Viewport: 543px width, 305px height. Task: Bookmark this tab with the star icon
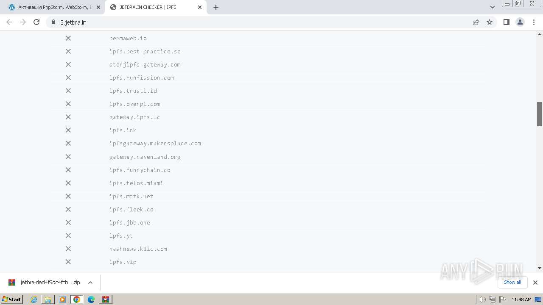pyautogui.click(x=490, y=22)
